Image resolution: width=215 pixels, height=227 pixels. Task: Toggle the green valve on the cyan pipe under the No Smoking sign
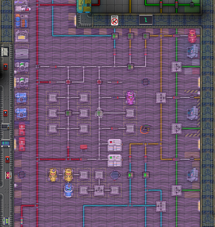coord(115,36)
